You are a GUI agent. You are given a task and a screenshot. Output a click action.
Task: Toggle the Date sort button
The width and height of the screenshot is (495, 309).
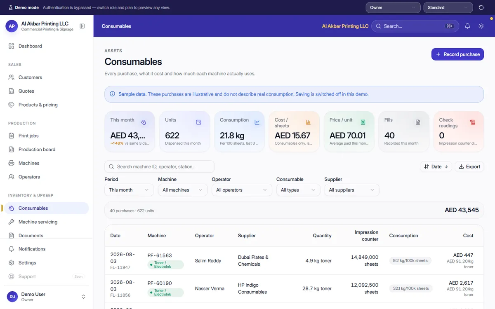[x=436, y=166]
